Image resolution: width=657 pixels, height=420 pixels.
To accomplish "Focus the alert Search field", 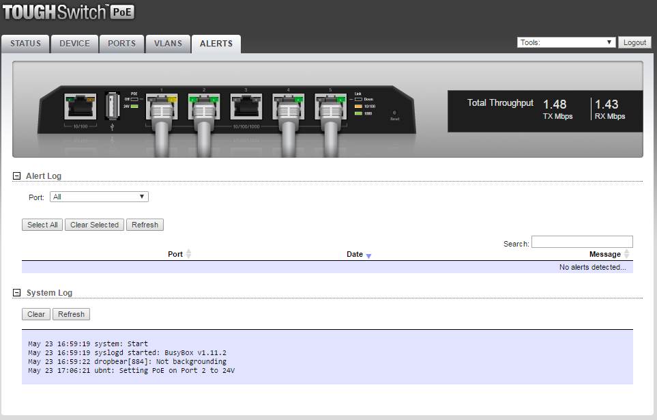I will click(582, 242).
